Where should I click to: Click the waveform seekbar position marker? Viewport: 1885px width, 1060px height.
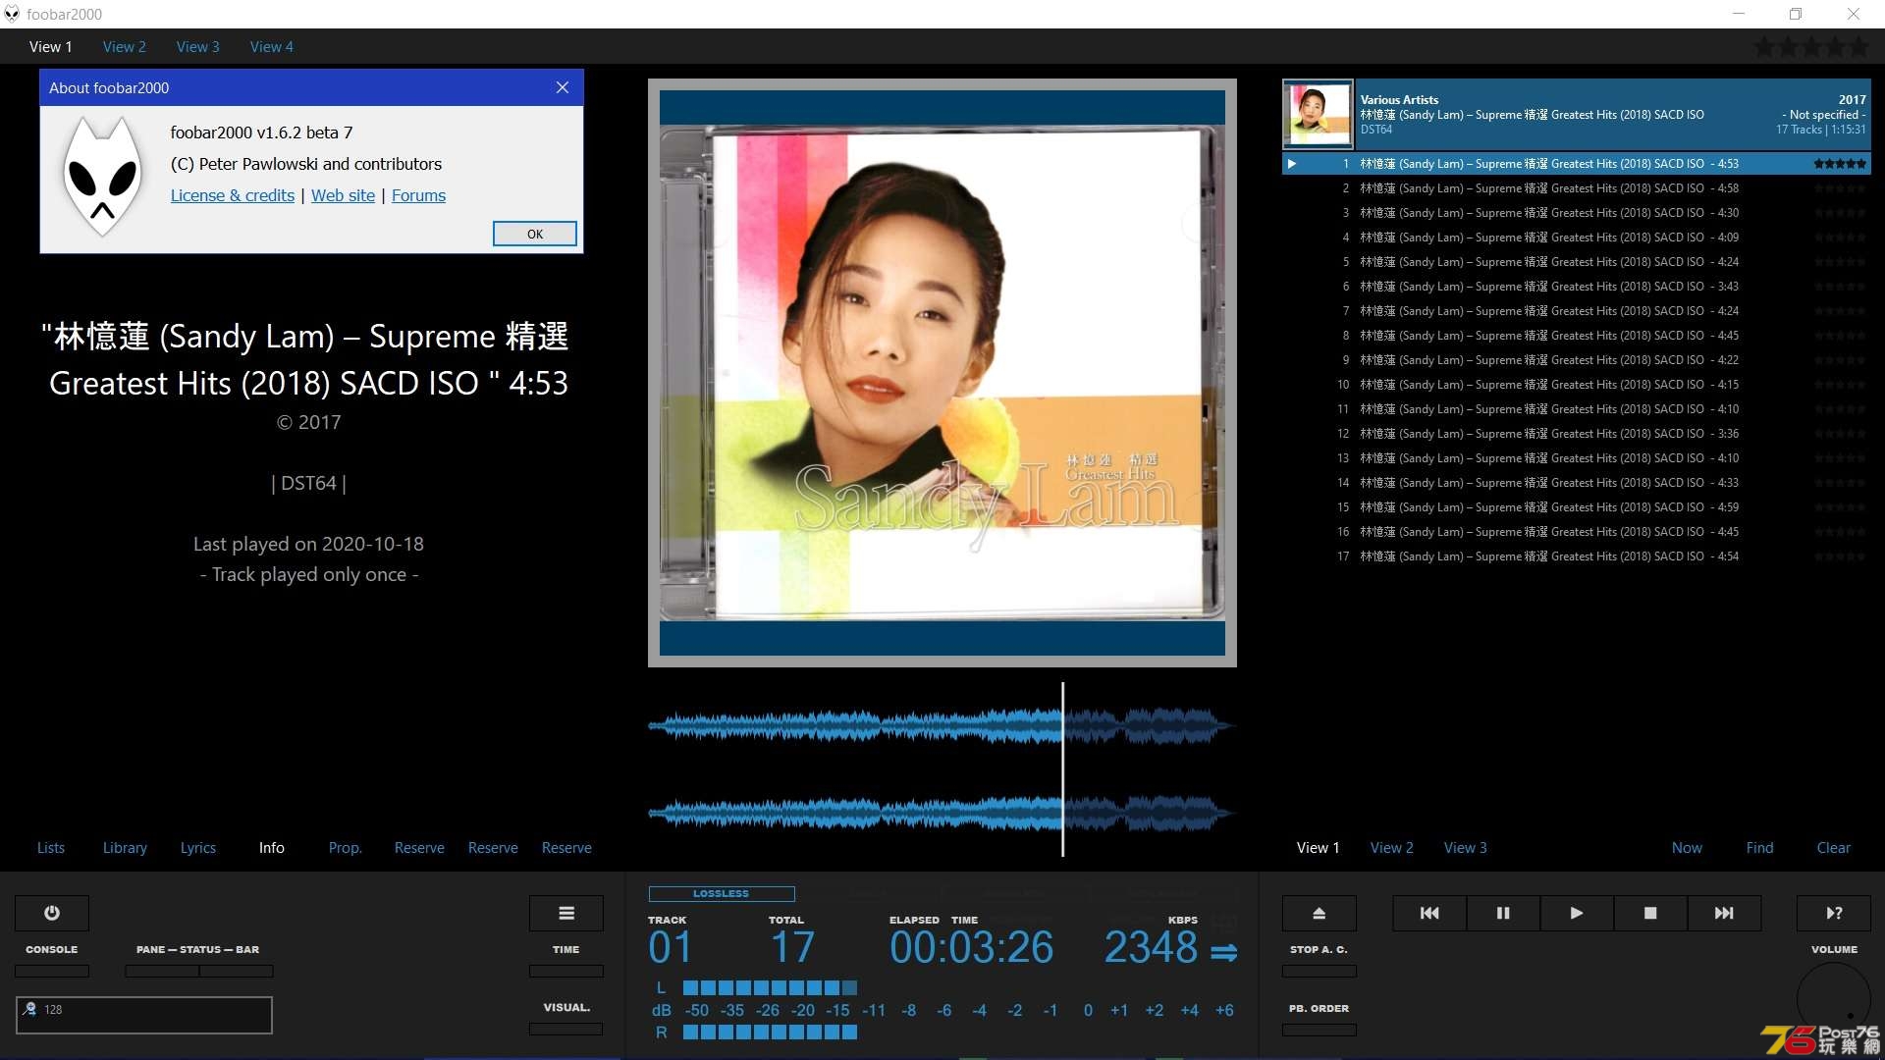click(1062, 769)
